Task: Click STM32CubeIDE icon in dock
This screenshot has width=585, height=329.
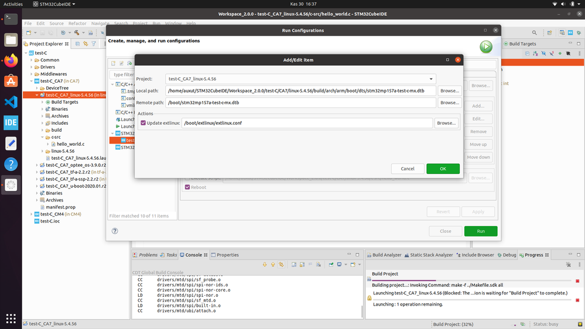Action: click(x=11, y=123)
